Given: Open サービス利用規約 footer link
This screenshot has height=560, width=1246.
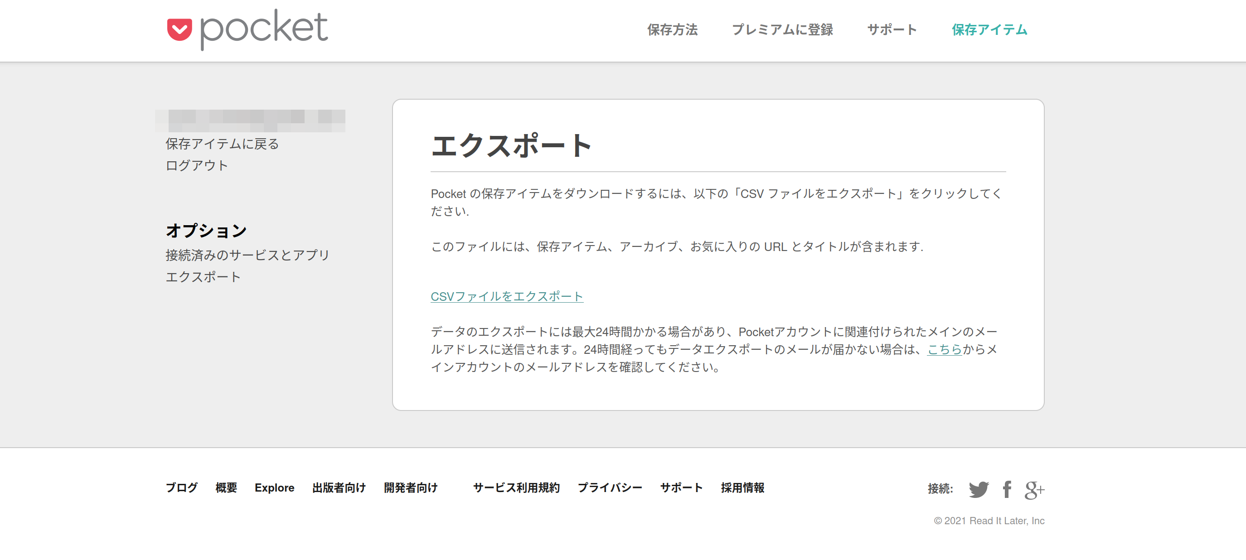Looking at the screenshot, I should pyautogui.click(x=516, y=488).
